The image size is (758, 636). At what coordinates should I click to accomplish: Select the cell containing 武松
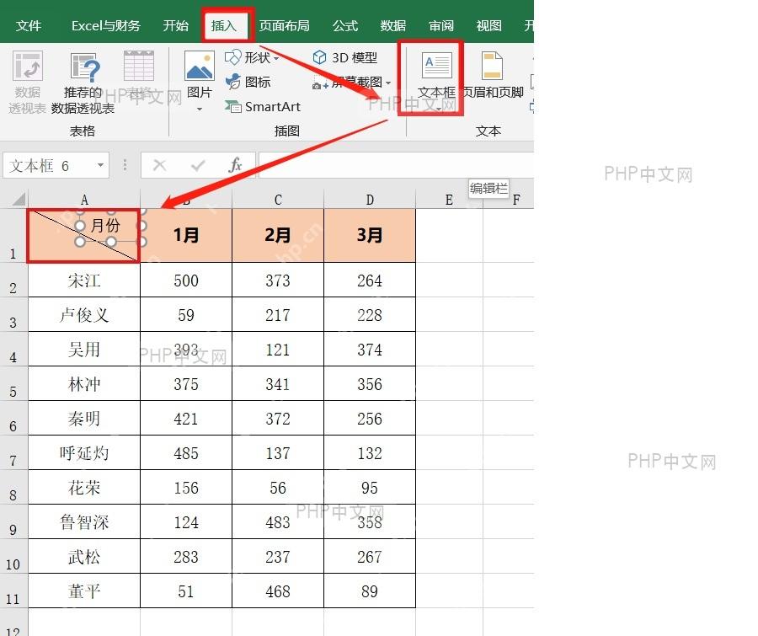click(84, 557)
